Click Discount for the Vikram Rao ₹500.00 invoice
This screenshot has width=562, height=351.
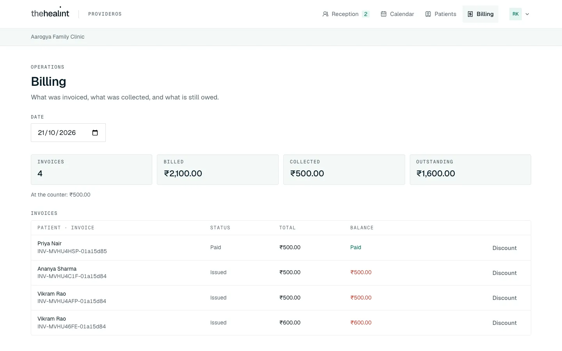point(504,298)
